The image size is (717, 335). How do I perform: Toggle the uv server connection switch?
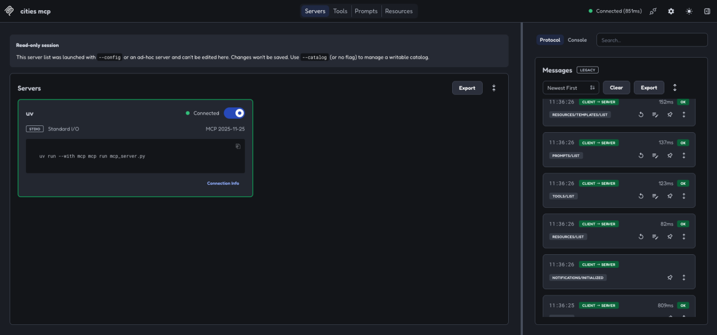234,113
